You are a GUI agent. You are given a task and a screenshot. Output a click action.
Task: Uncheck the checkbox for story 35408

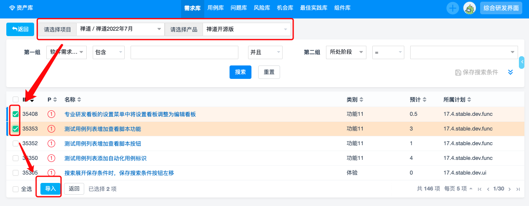coord(16,114)
